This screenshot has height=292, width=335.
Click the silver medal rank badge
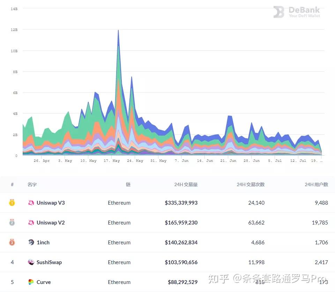[x=12, y=222]
